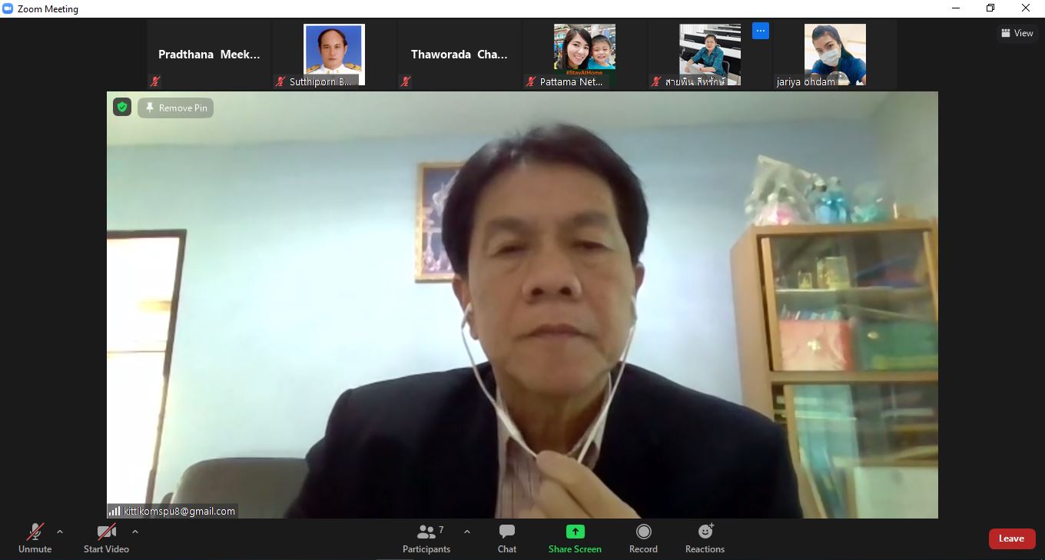This screenshot has width=1045, height=560.
Task: Remove the pin from the video
Action: coord(176,108)
